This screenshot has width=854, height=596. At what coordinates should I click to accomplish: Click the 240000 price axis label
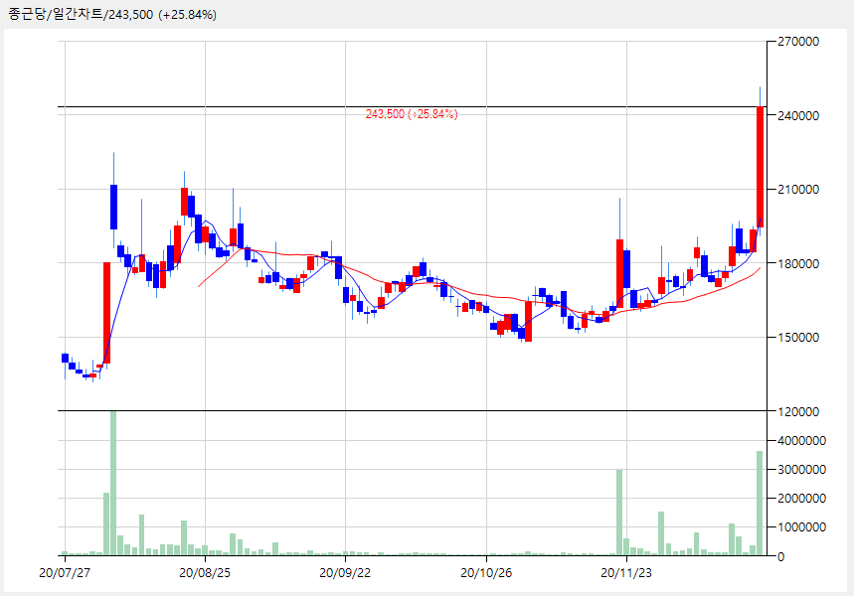(798, 116)
